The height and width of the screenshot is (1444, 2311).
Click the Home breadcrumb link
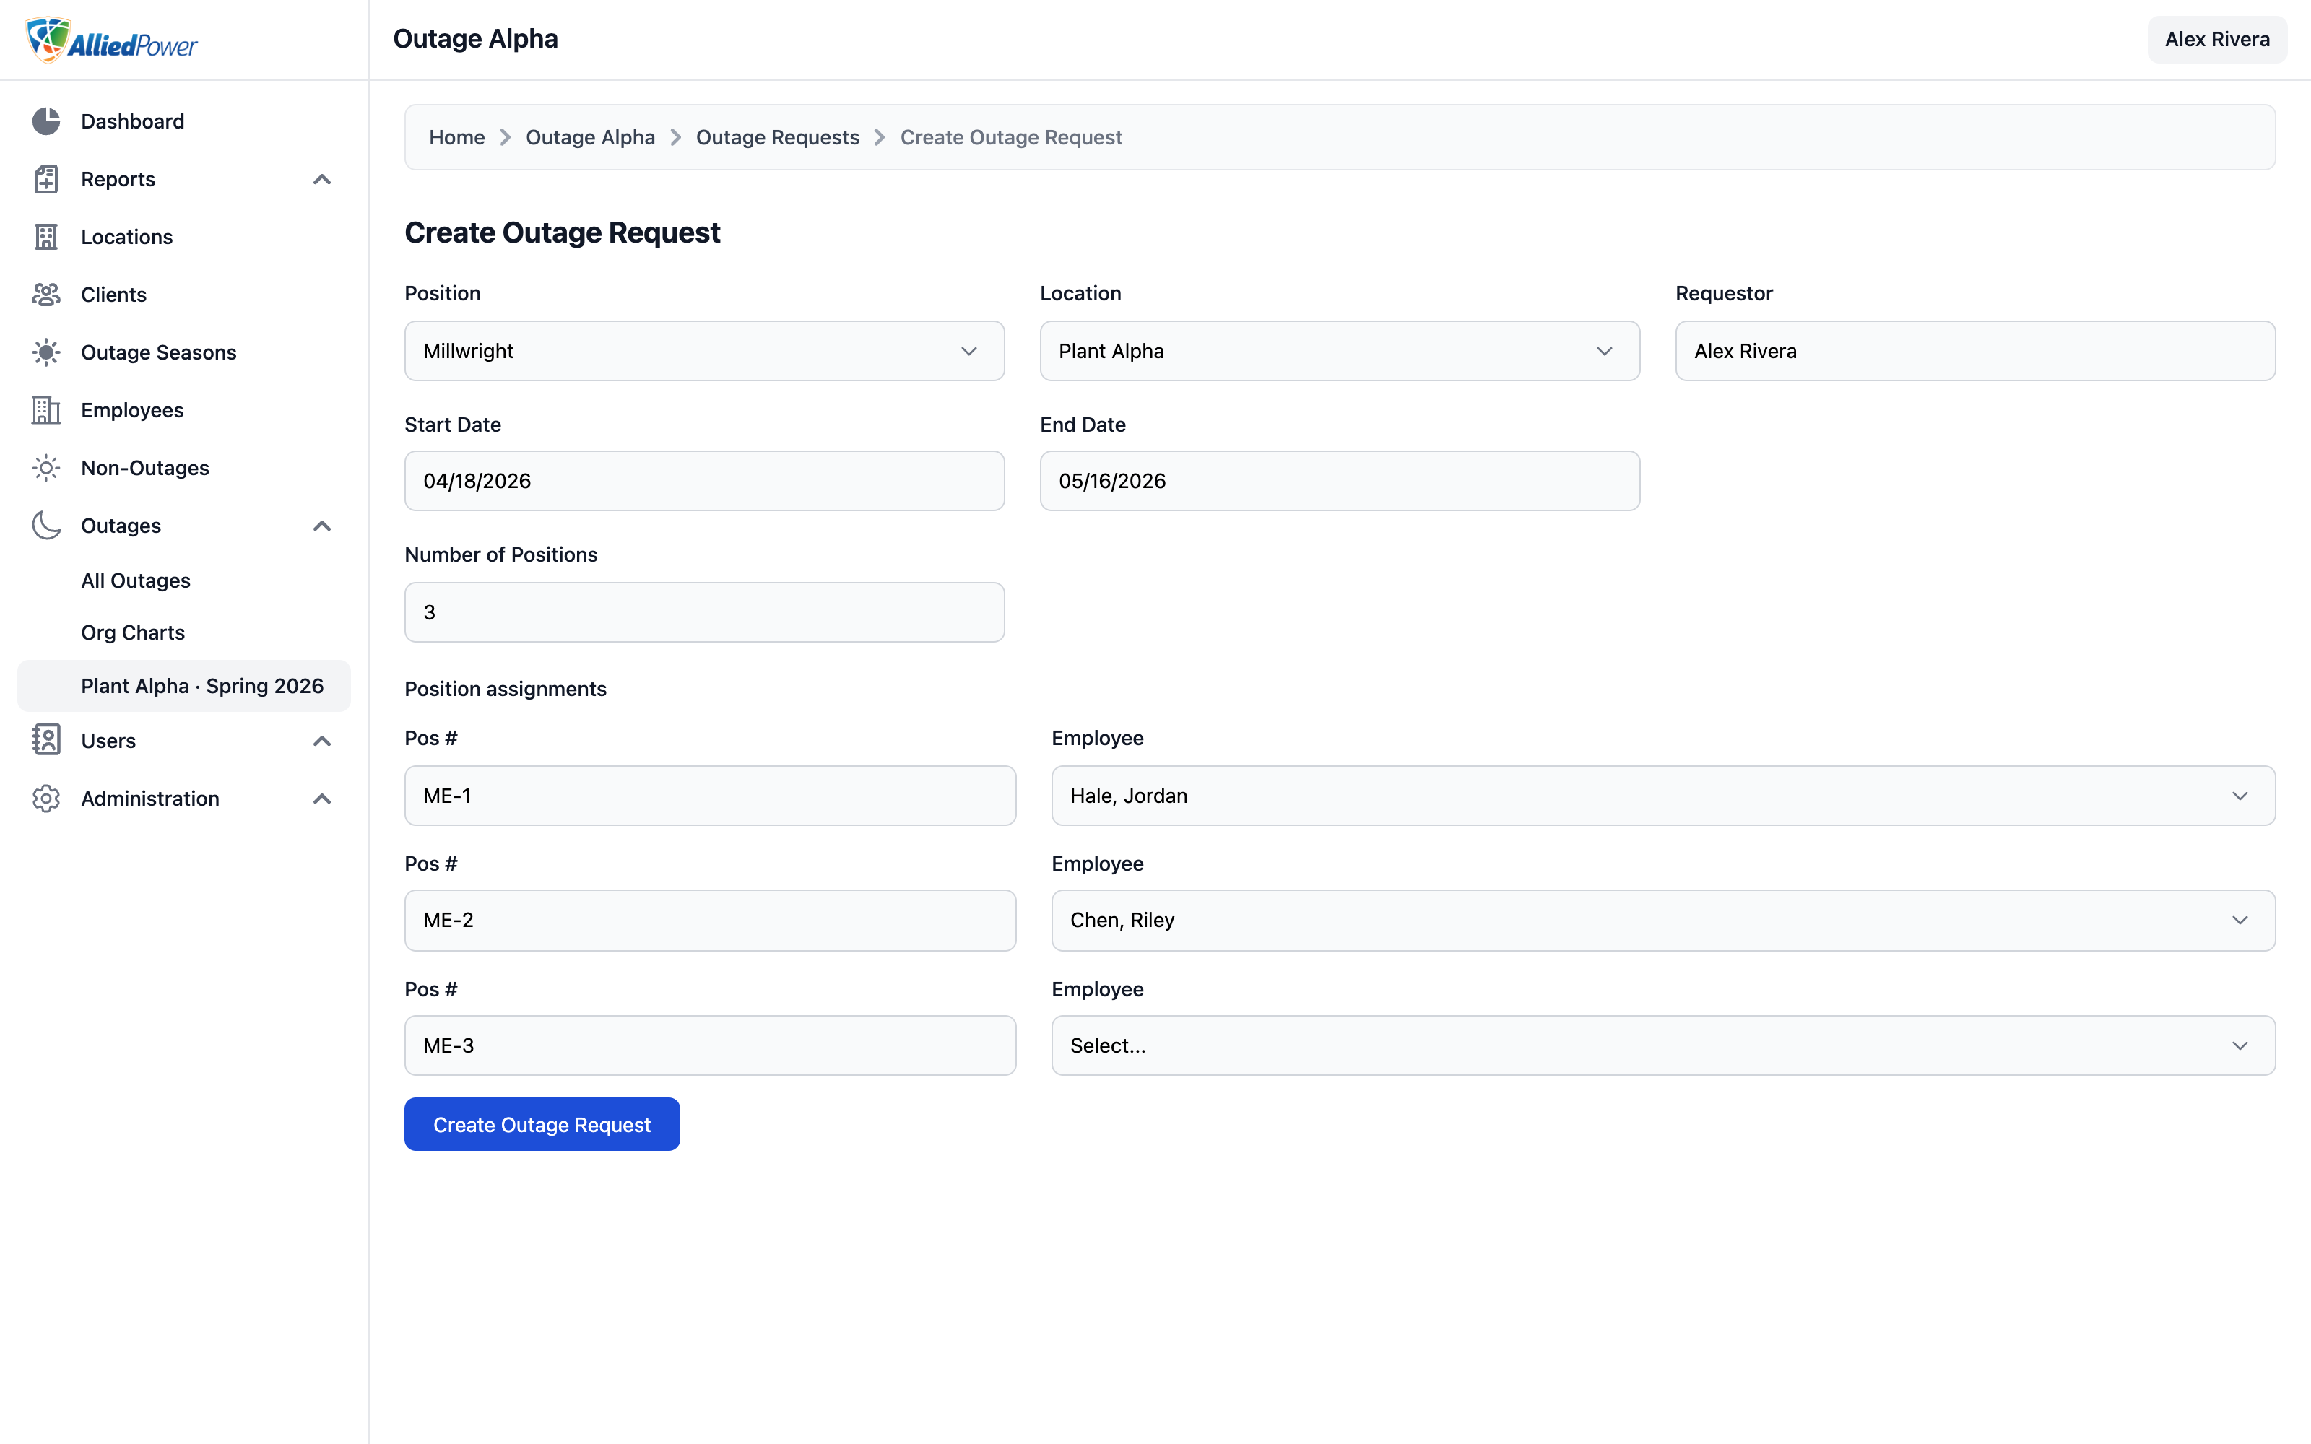[x=456, y=137]
